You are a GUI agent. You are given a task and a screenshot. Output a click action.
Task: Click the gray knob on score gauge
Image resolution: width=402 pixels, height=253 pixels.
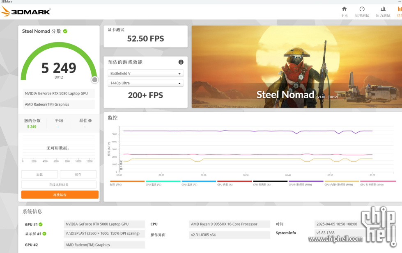[x=94, y=80]
